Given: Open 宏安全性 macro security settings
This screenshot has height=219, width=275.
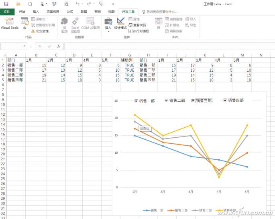Looking at the screenshot, I should click(40, 31).
